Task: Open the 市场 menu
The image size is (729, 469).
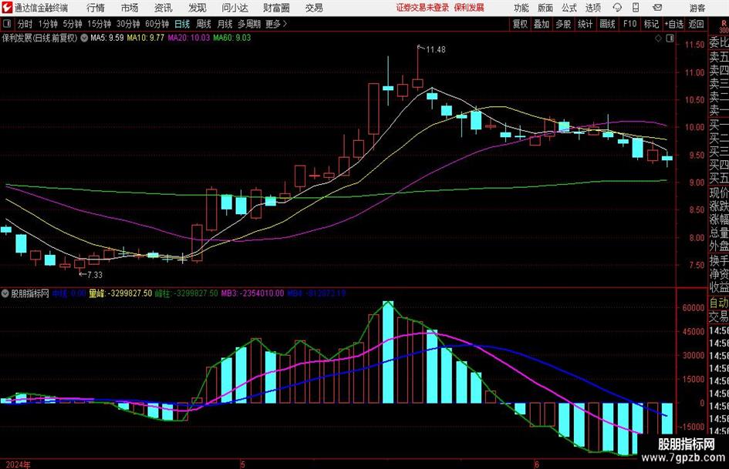Action: point(130,8)
